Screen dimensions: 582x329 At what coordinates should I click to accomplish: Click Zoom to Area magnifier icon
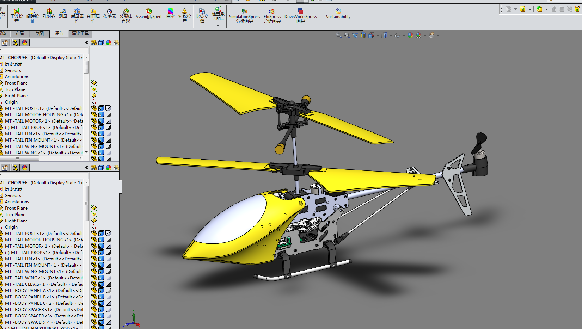coord(347,35)
